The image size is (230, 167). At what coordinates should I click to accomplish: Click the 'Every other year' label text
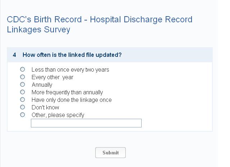(x=52, y=77)
